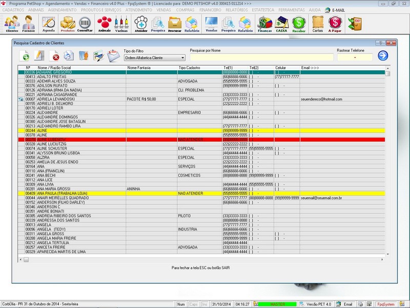
Task: Open the Produtos boxes icon
Action: pos(68,23)
